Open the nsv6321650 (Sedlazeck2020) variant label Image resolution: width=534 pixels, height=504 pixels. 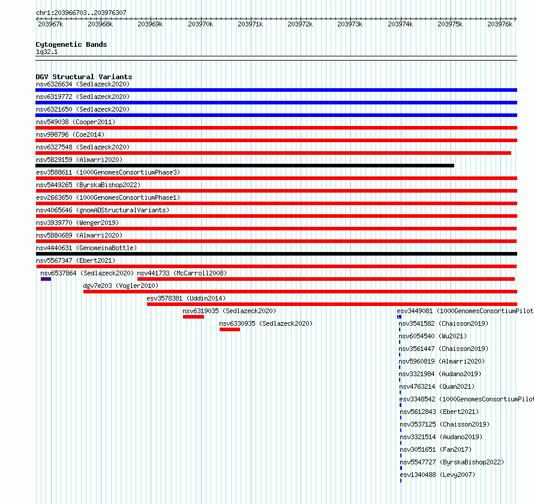tap(83, 109)
